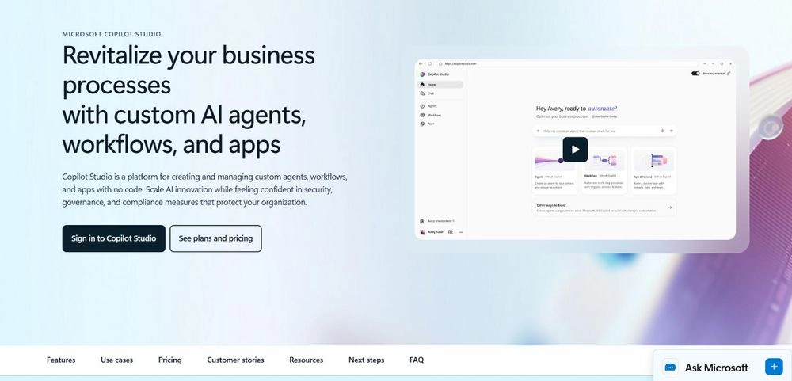
Task: Click the Home icon in video preview sidebar
Action: tap(422, 85)
